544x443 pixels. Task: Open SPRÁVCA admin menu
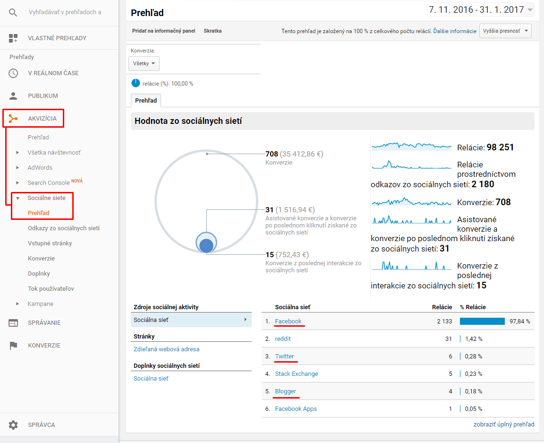click(x=42, y=425)
